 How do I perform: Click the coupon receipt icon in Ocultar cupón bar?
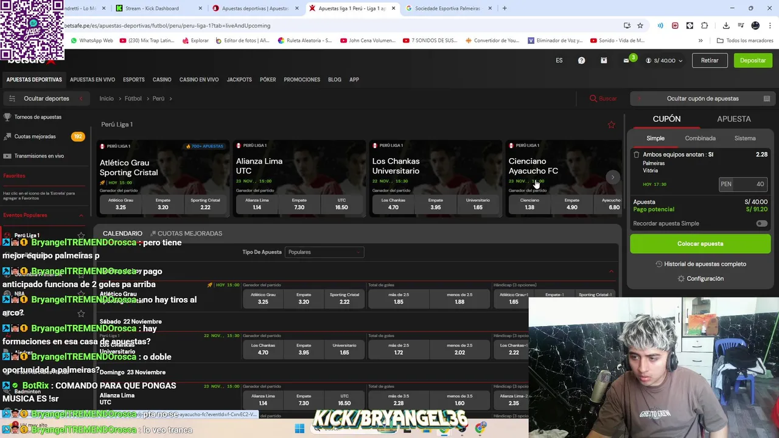coord(767,99)
